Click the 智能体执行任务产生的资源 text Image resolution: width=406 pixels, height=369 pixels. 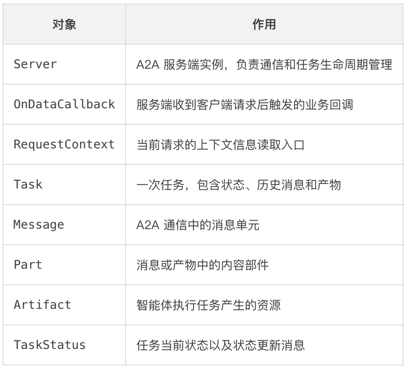click(209, 305)
